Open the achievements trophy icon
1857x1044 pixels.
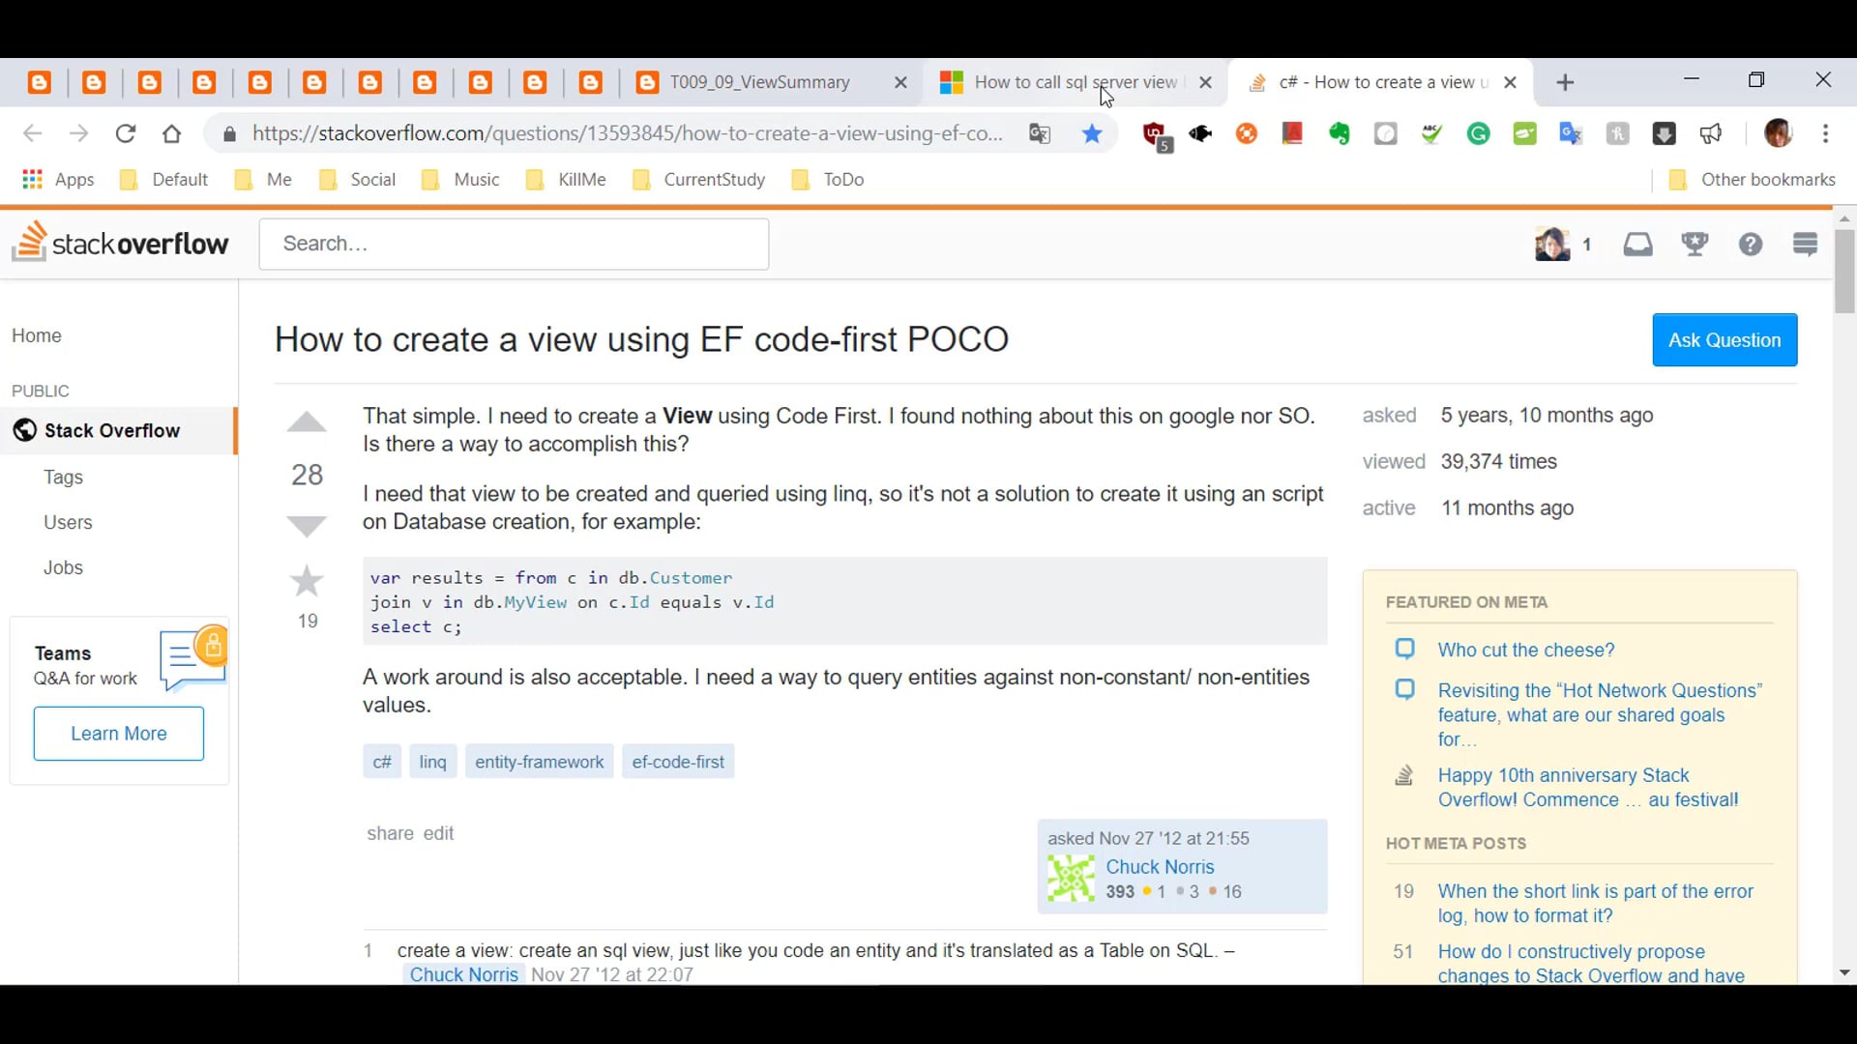[x=1695, y=245]
